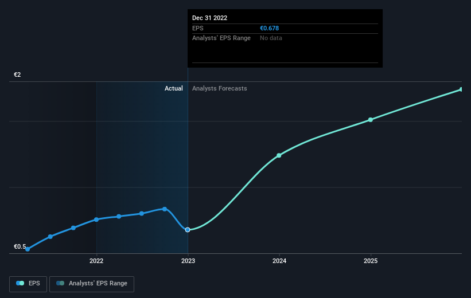Click the third EPS data point from left
471x298 pixels.
73,228
